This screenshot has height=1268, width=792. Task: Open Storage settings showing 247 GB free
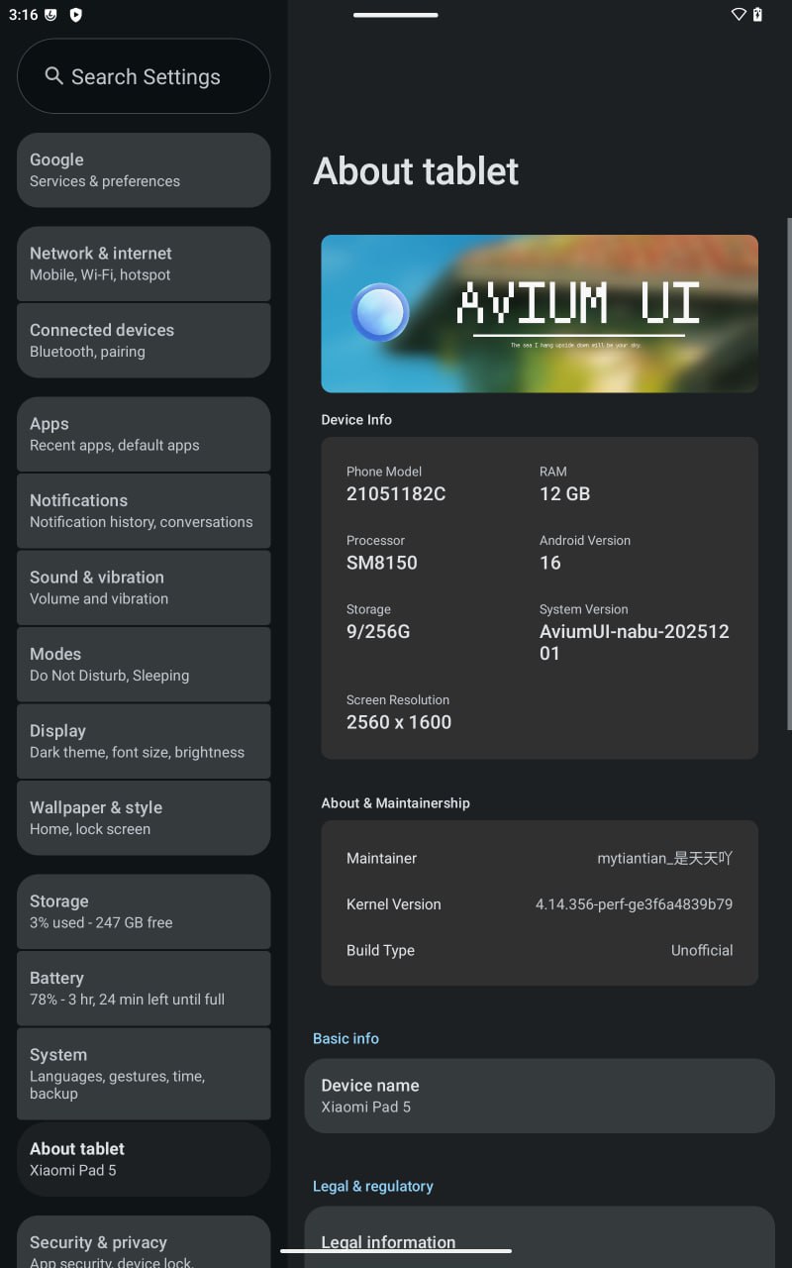pos(144,911)
